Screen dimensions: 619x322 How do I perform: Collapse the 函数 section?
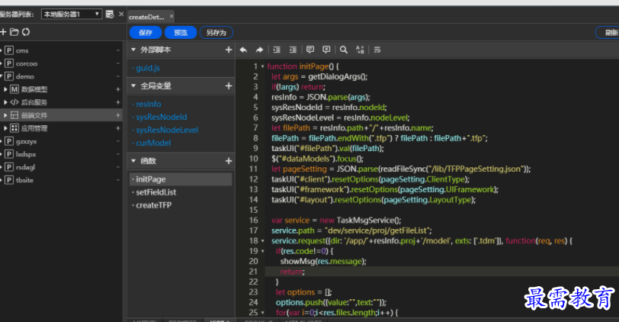pos(133,161)
